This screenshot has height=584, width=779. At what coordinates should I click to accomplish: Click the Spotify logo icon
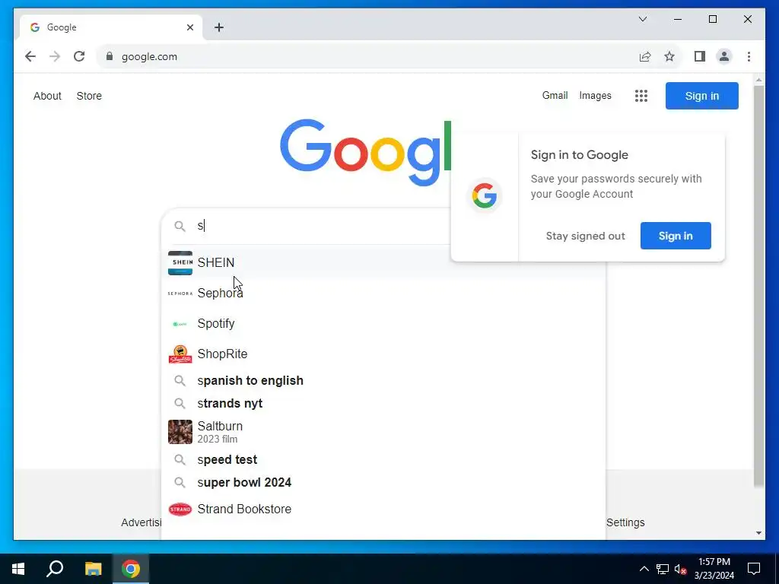[x=180, y=324]
